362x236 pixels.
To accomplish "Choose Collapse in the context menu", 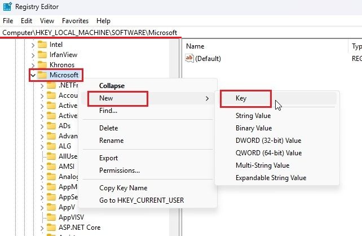I will tap(148, 86).
